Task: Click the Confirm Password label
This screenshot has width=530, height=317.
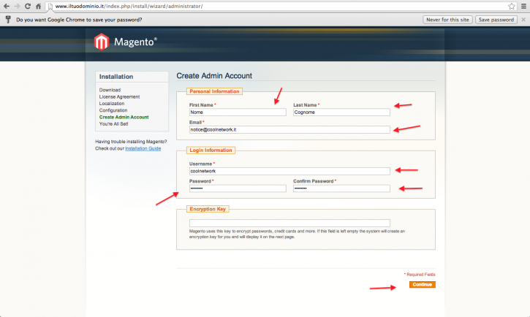Action: [314, 181]
